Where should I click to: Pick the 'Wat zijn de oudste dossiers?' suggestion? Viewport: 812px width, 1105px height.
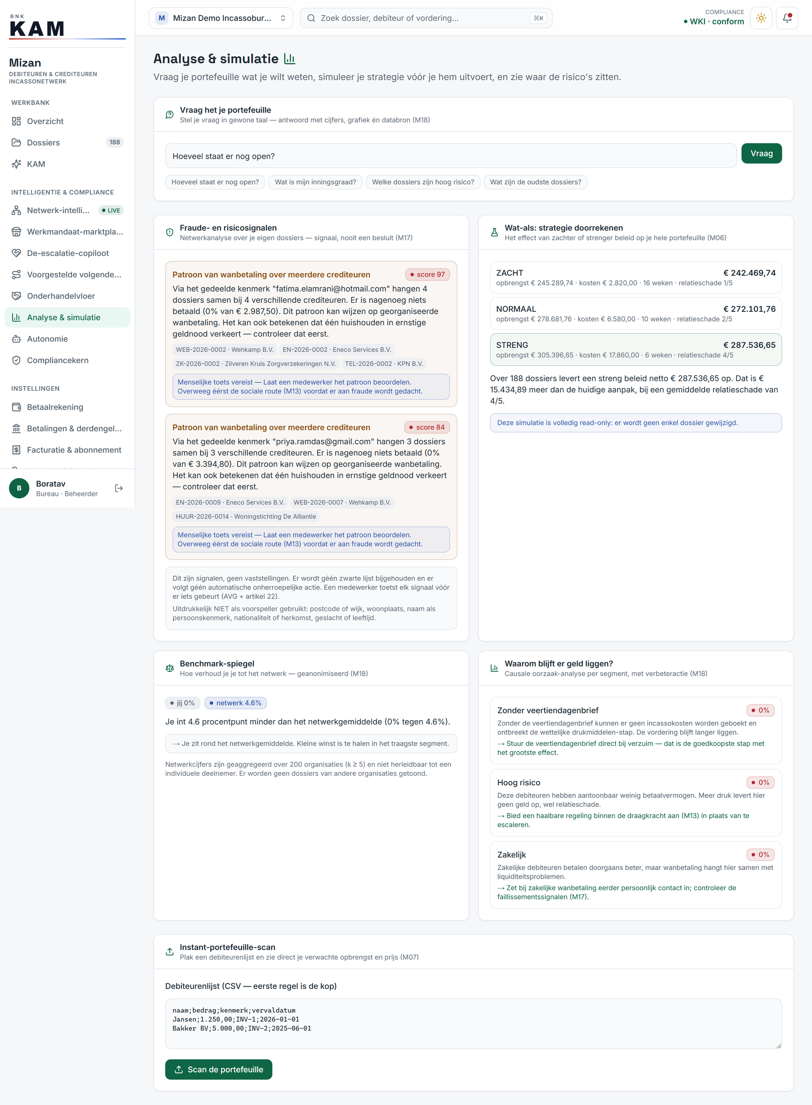click(535, 182)
